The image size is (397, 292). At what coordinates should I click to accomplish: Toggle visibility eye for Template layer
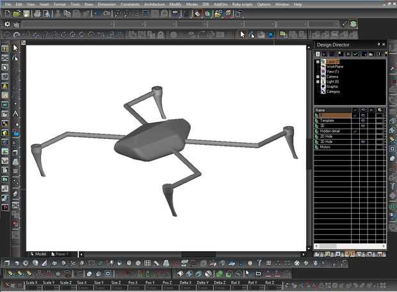[363, 120]
